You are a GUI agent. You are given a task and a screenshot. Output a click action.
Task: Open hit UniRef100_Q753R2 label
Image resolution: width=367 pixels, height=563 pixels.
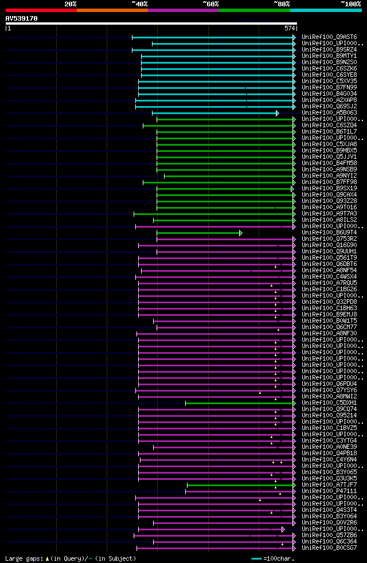(x=329, y=239)
